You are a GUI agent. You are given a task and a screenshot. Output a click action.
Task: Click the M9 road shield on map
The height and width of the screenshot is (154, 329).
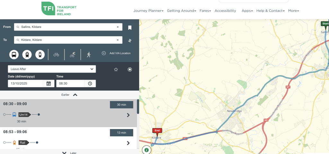(266, 120)
